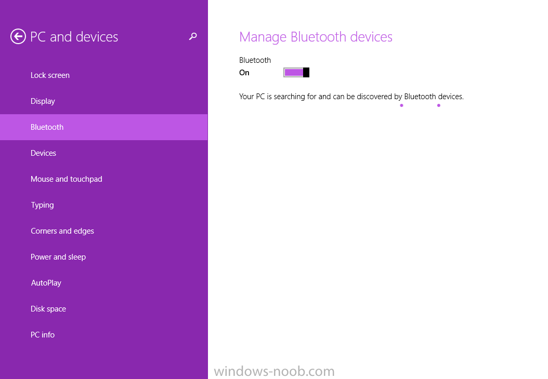548x379 pixels.
Task: Go to AutoPlay settings
Action: 46,283
